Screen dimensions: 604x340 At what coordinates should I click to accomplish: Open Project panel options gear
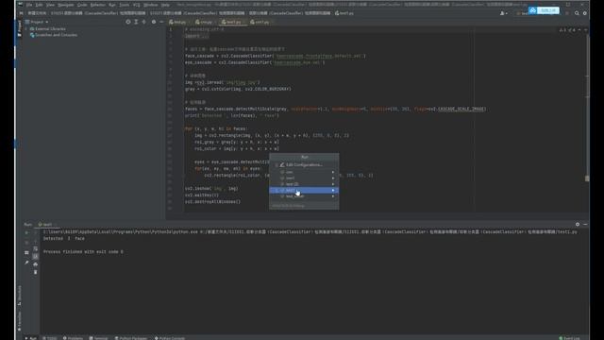pos(154,22)
